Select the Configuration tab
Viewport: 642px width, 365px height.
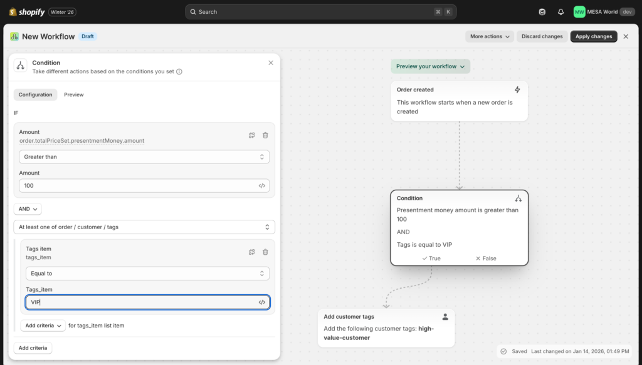pos(35,95)
